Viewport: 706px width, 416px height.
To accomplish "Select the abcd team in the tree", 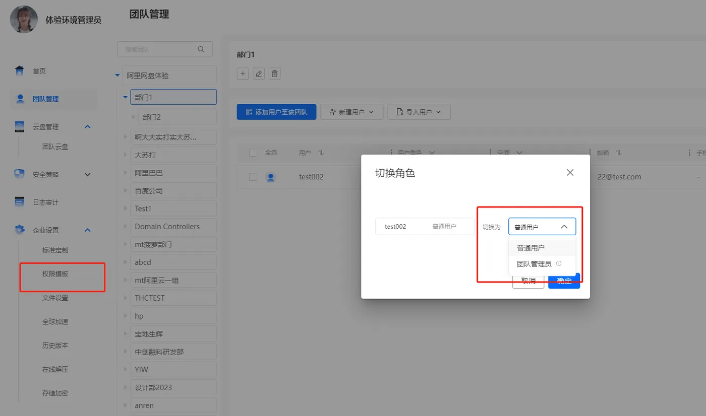I will 173,262.
